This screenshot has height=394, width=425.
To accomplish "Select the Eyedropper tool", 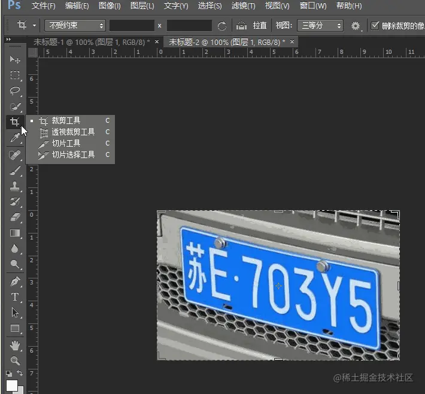I will point(15,138).
